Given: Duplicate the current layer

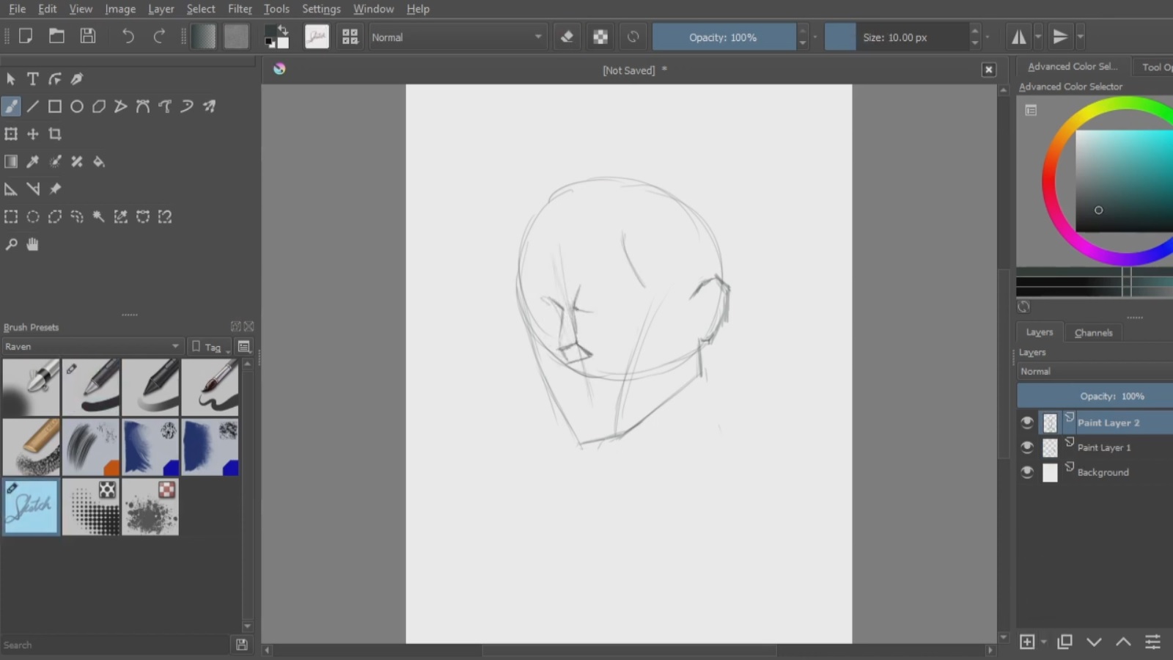Looking at the screenshot, I should point(1064,642).
